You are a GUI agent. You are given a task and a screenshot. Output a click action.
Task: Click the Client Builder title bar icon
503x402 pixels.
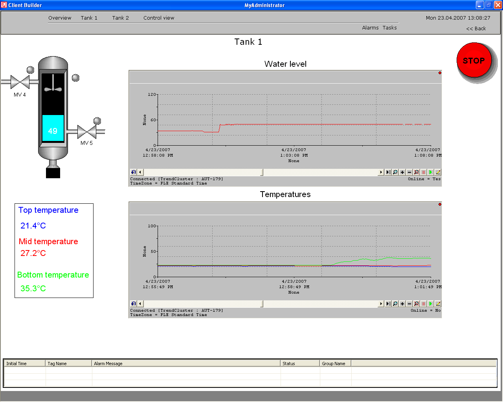tap(4, 5)
